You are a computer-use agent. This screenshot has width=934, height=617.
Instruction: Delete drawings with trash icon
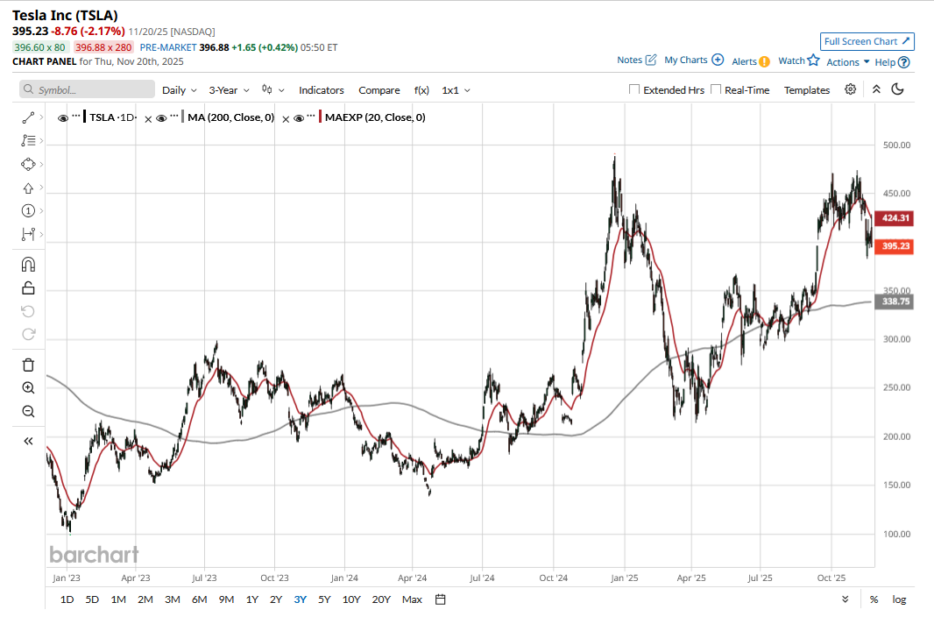(x=28, y=365)
